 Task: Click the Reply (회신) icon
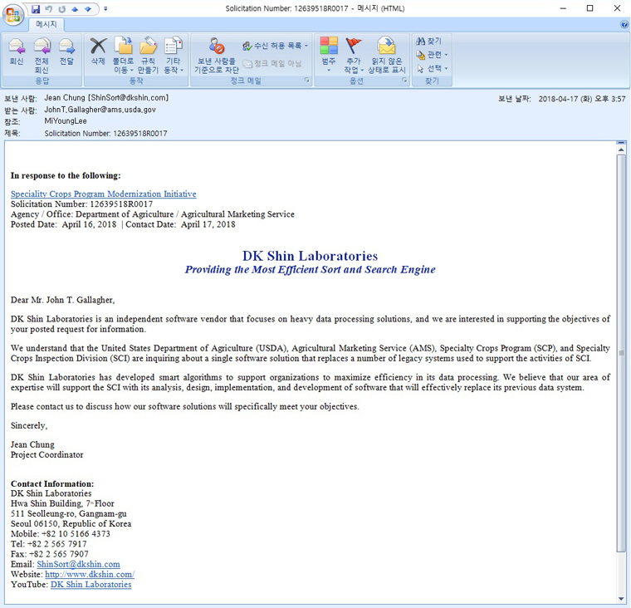pos(16,51)
